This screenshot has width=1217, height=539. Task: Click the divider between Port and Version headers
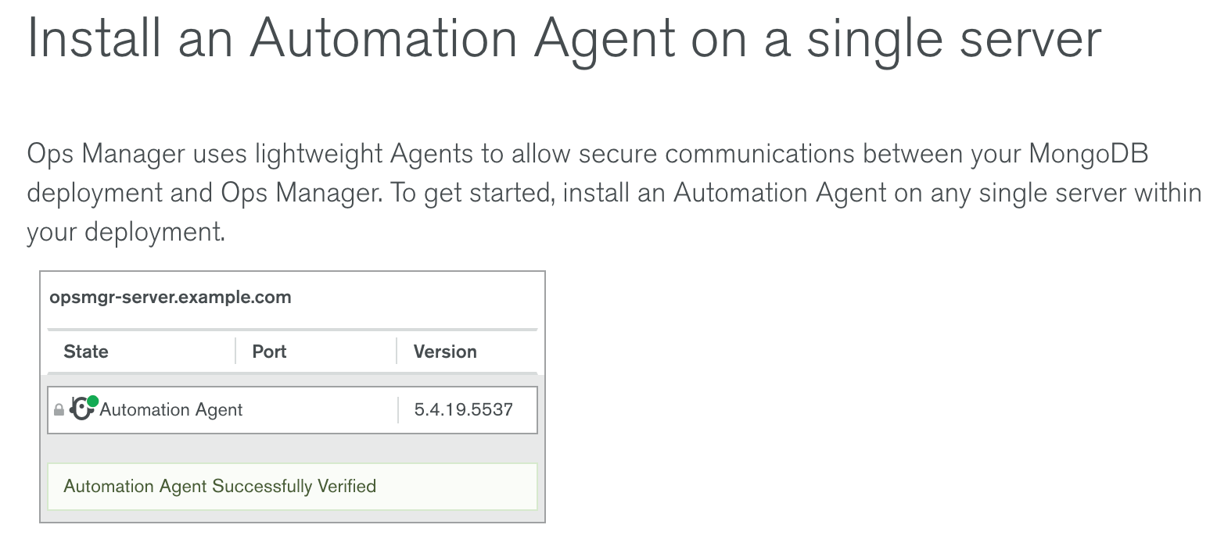tap(397, 352)
